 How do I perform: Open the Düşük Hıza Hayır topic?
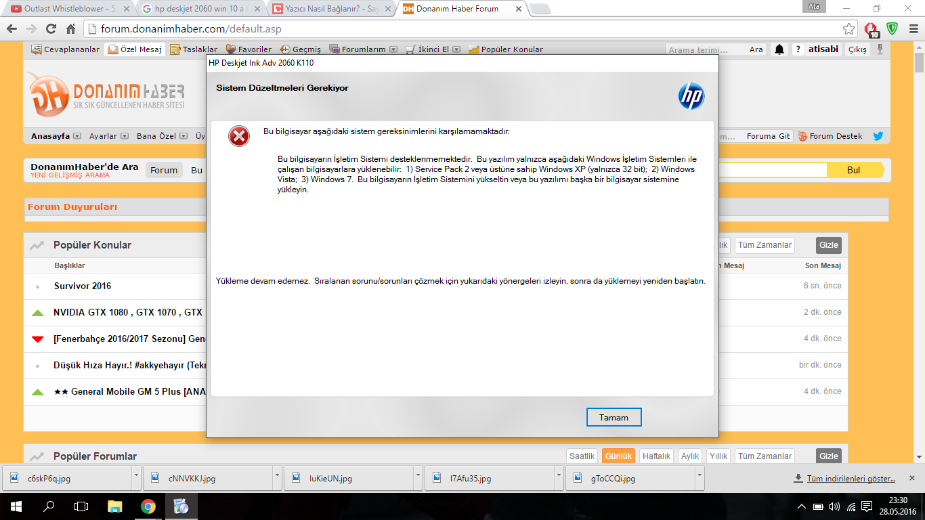click(129, 365)
